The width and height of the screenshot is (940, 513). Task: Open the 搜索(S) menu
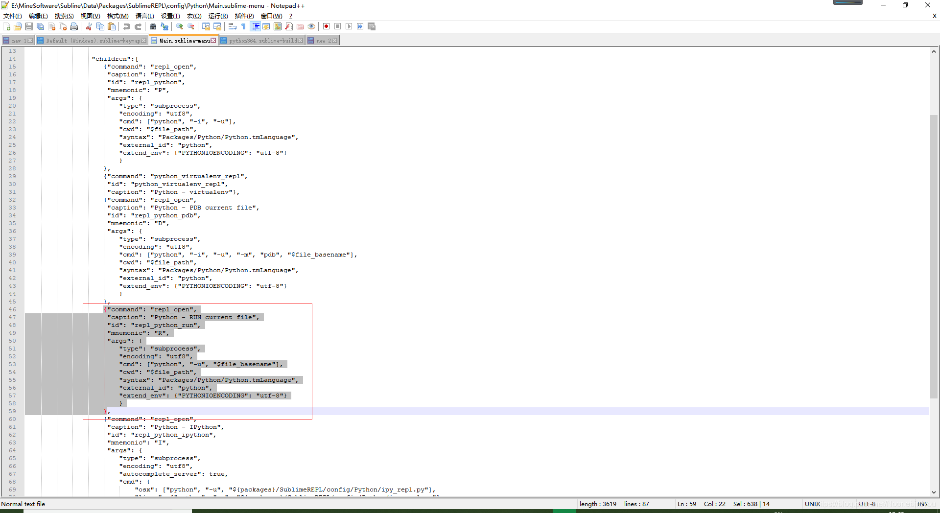pyautogui.click(x=64, y=16)
